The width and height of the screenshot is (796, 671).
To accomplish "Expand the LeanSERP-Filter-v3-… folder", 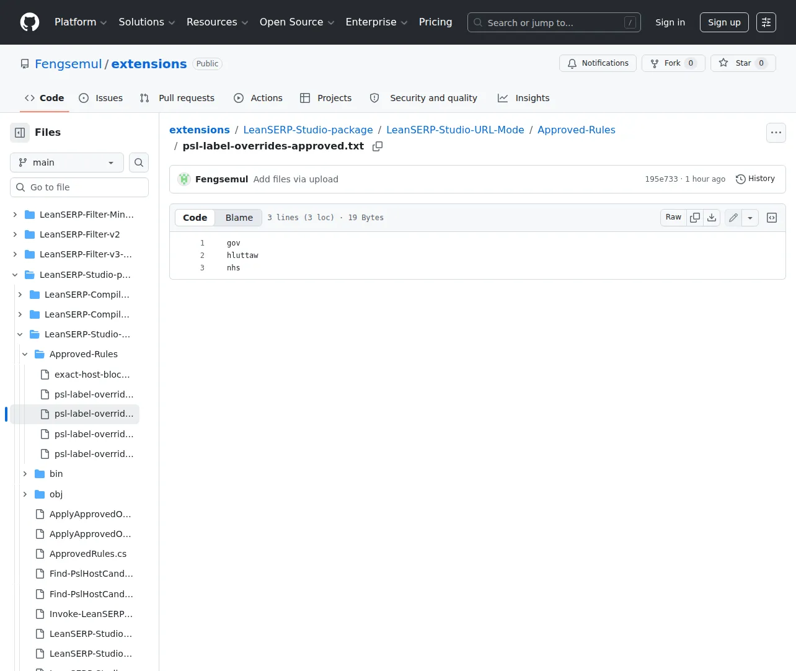I will click(15, 254).
